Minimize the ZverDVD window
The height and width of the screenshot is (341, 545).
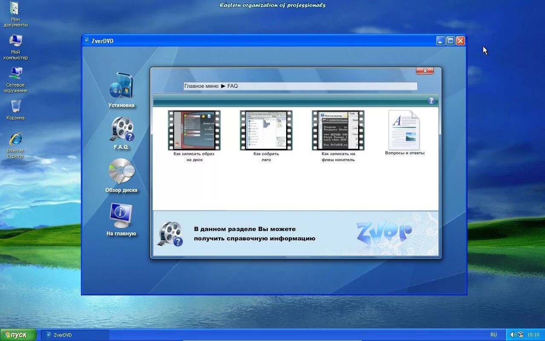click(441, 41)
